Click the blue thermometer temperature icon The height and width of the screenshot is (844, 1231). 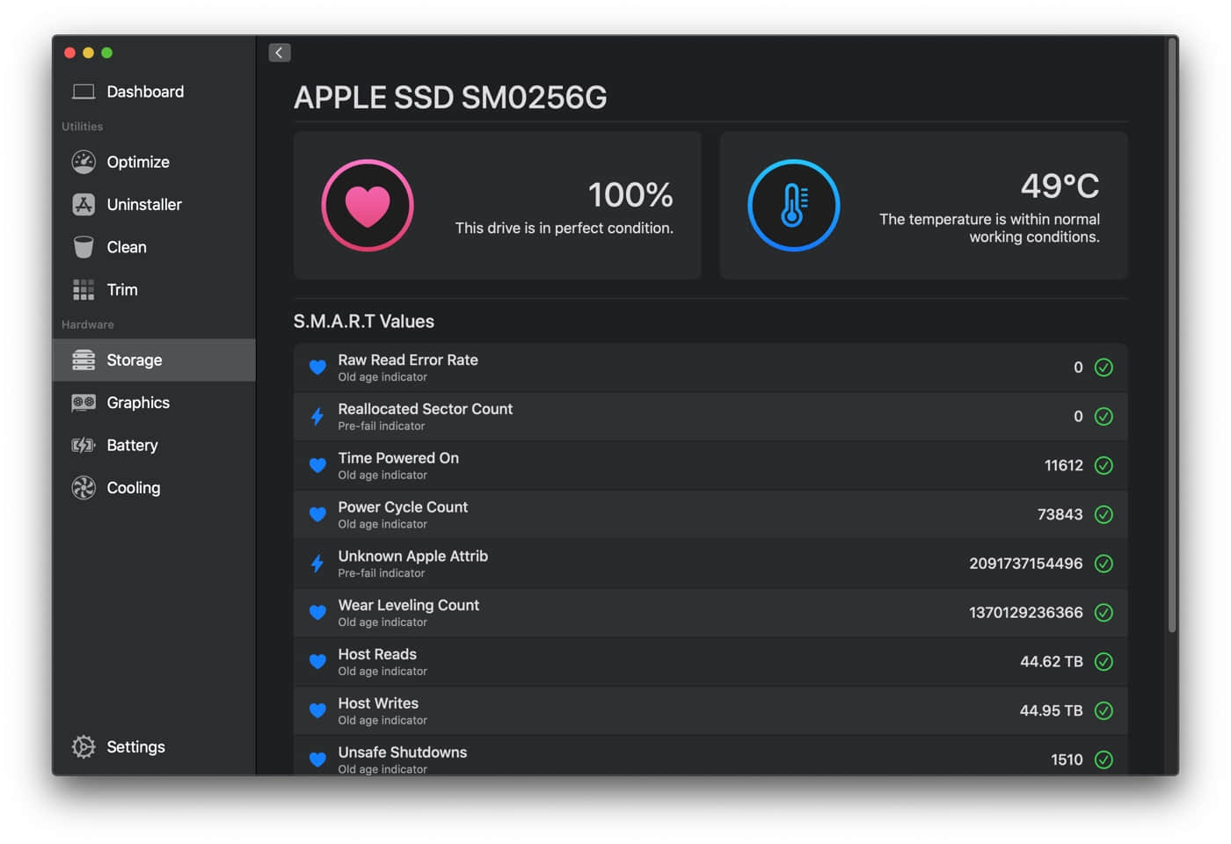[793, 206]
